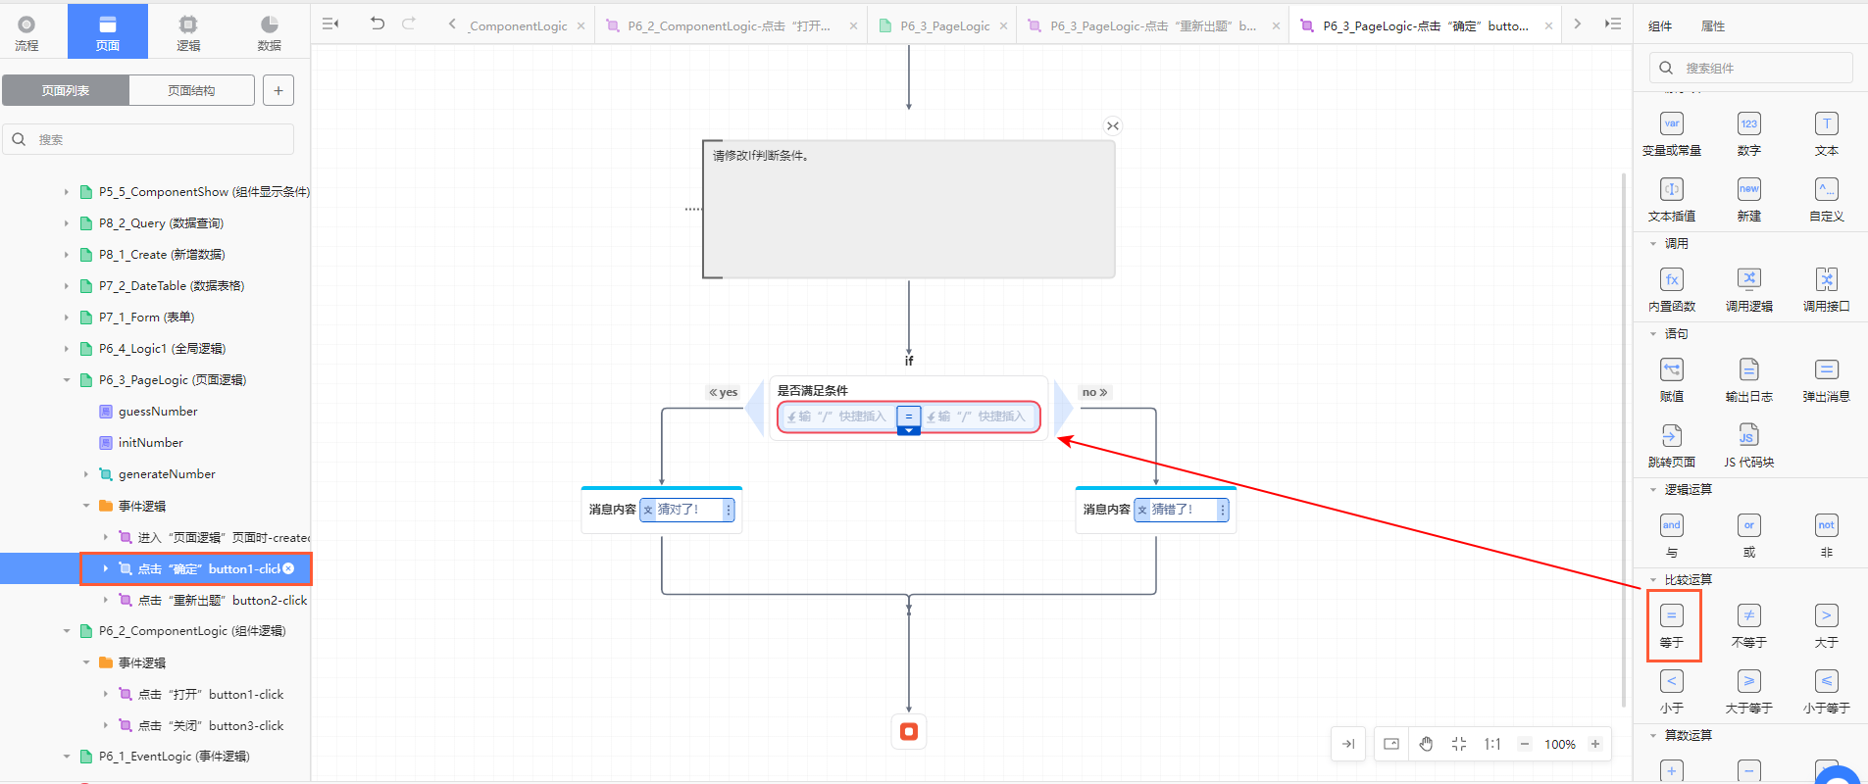This screenshot has width=1868, height=784.
Task: Pick the 数字 component
Action: (x=1749, y=134)
